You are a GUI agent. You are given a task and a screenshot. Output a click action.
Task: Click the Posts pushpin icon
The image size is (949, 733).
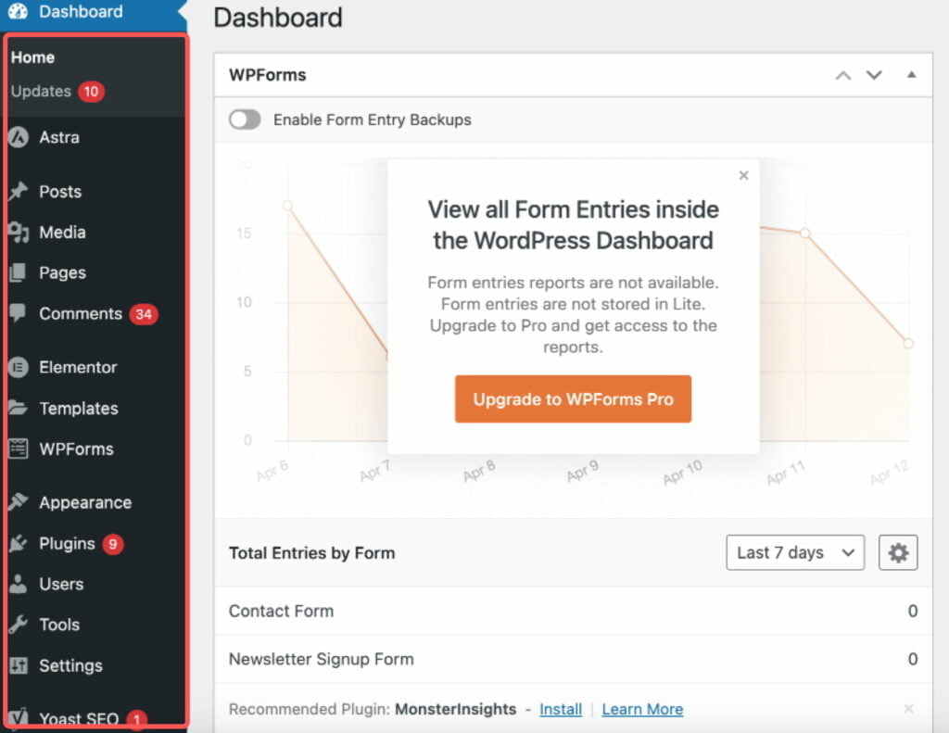(x=19, y=191)
